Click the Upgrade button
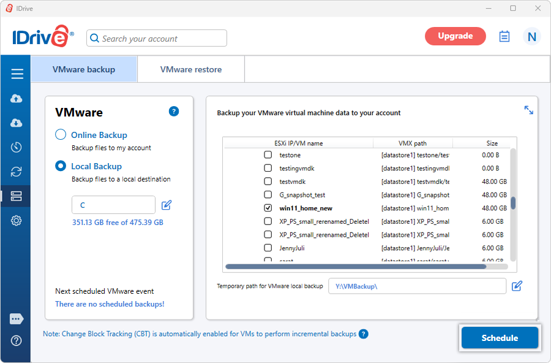 pos(455,36)
